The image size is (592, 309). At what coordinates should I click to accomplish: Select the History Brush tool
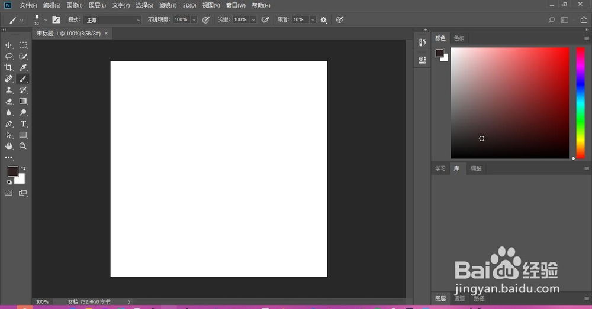pyautogui.click(x=23, y=90)
